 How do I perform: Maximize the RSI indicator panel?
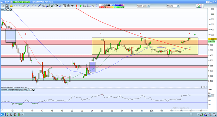31,90
